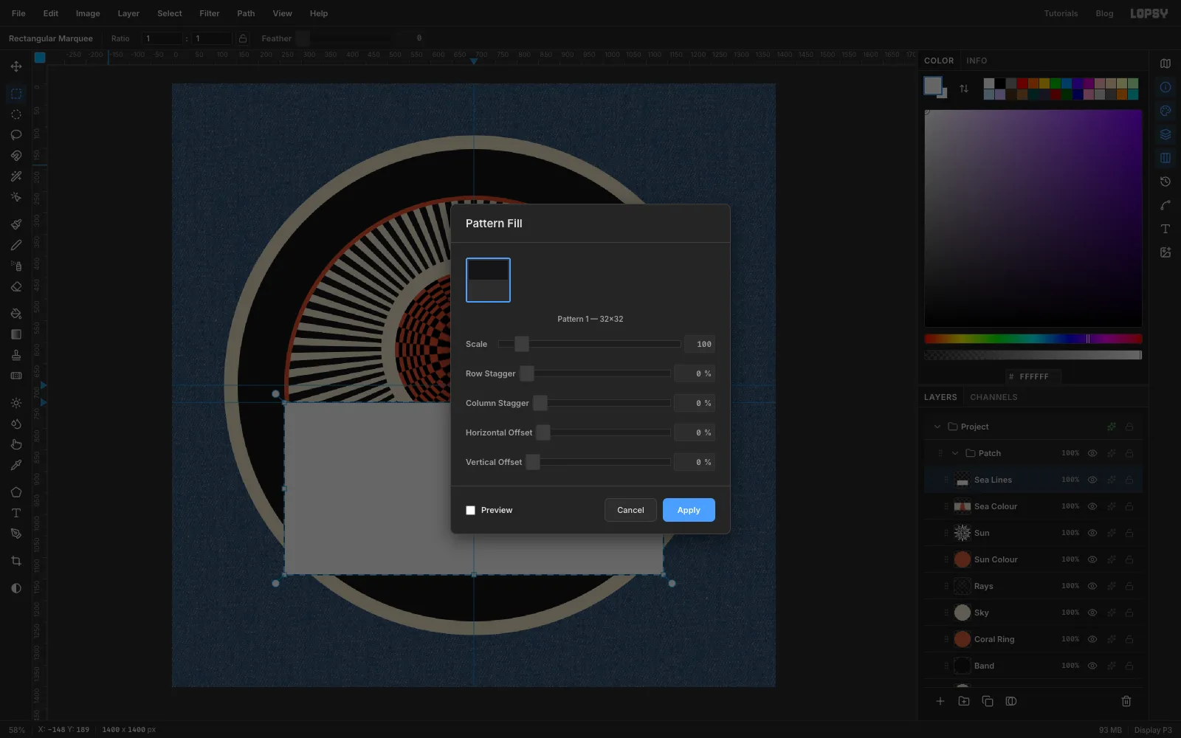Screen dimensions: 1181x738
Task: Open the Layer menu
Action: pos(128,13)
